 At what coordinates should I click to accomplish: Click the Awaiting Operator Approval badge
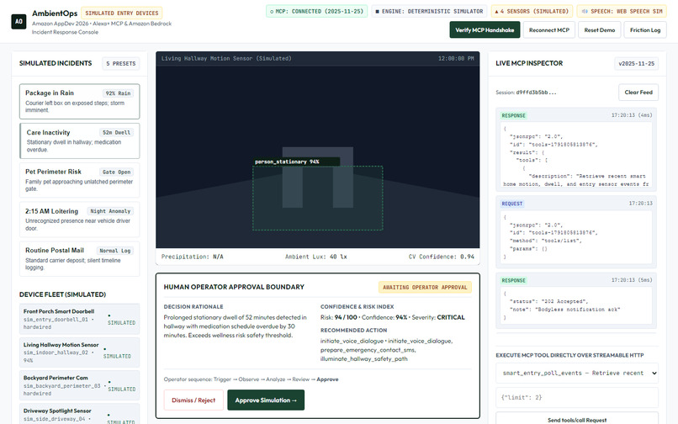pos(425,287)
